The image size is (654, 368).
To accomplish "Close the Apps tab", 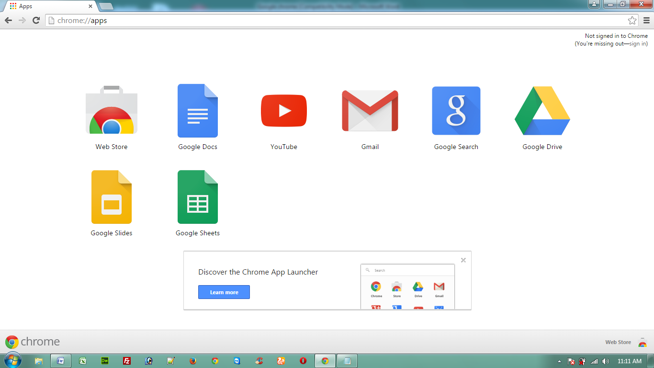I will (x=90, y=6).
